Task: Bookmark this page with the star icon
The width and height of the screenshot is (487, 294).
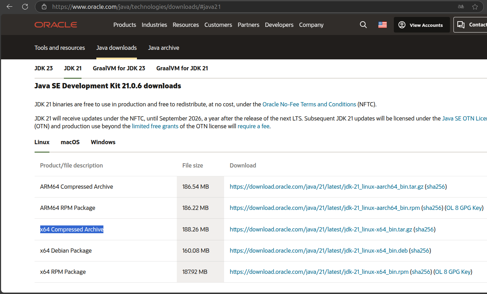Action: point(475,7)
